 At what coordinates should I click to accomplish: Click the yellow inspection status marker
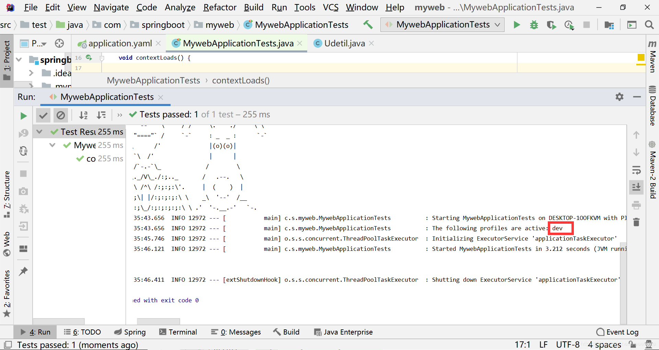click(x=641, y=57)
